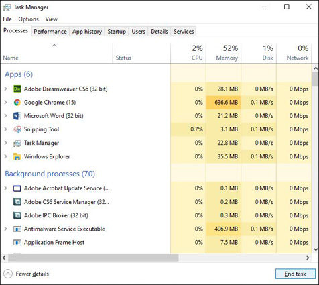Expand the Windows Explorer process
Image resolution: width=319 pixels, height=285 pixels.
point(6,156)
